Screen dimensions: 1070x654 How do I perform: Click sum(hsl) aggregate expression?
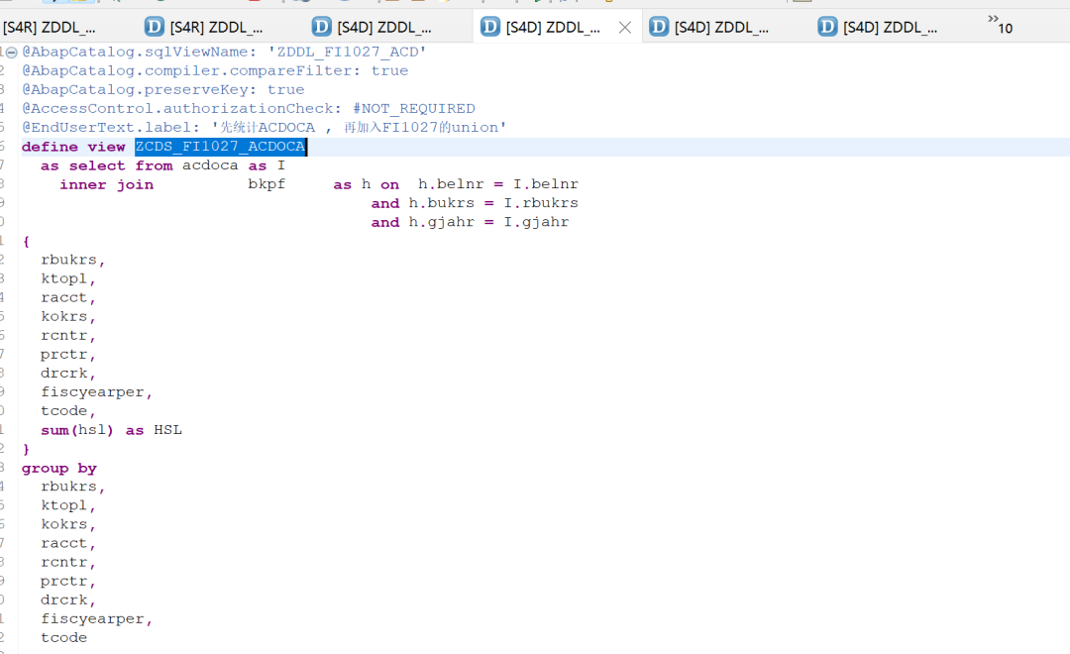(77, 430)
